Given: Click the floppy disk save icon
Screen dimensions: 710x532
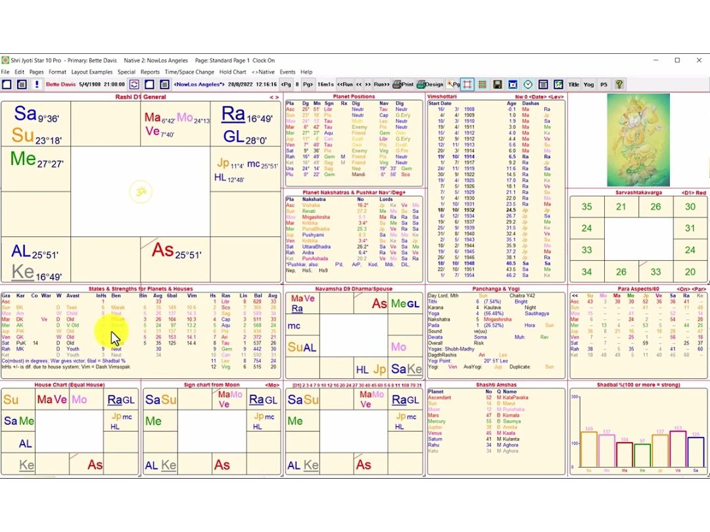Looking at the screenshot, I should pos(497,85).
